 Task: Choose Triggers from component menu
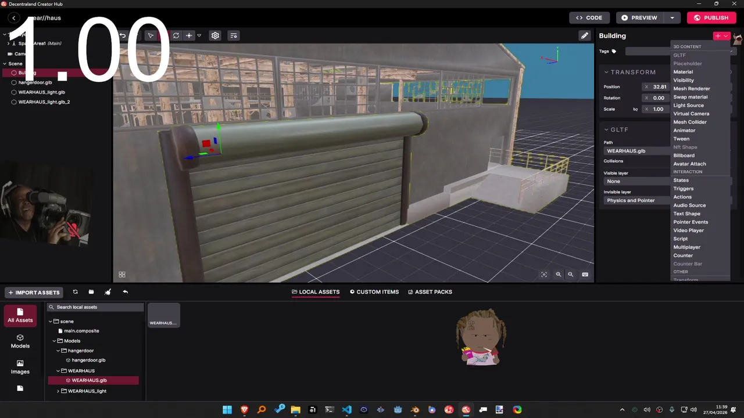[700, 189]
